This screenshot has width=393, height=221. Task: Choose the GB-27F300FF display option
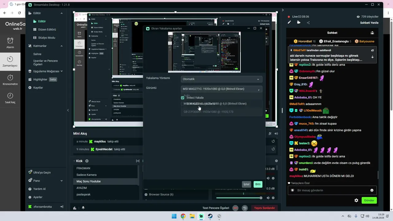(x=221, y=112)
